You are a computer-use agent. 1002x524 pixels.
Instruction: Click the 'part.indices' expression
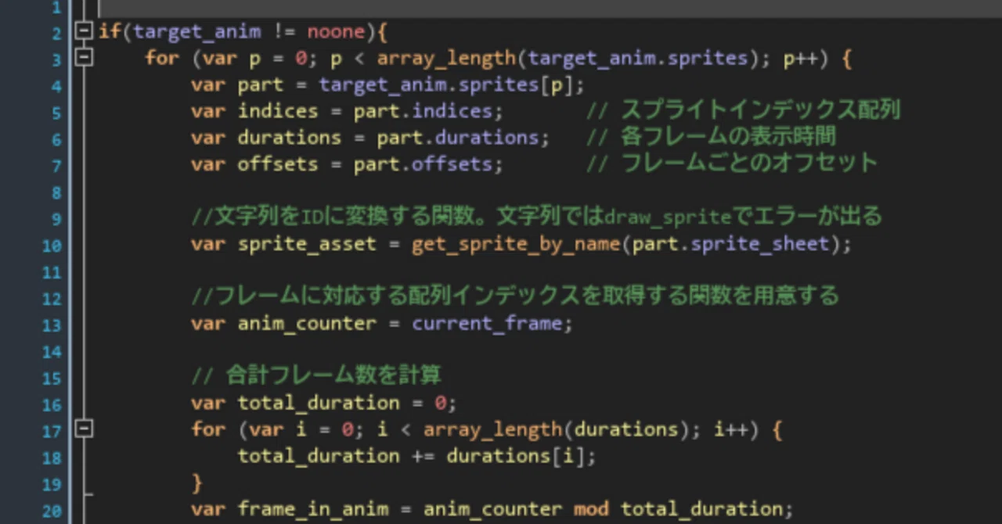[423, 111]
